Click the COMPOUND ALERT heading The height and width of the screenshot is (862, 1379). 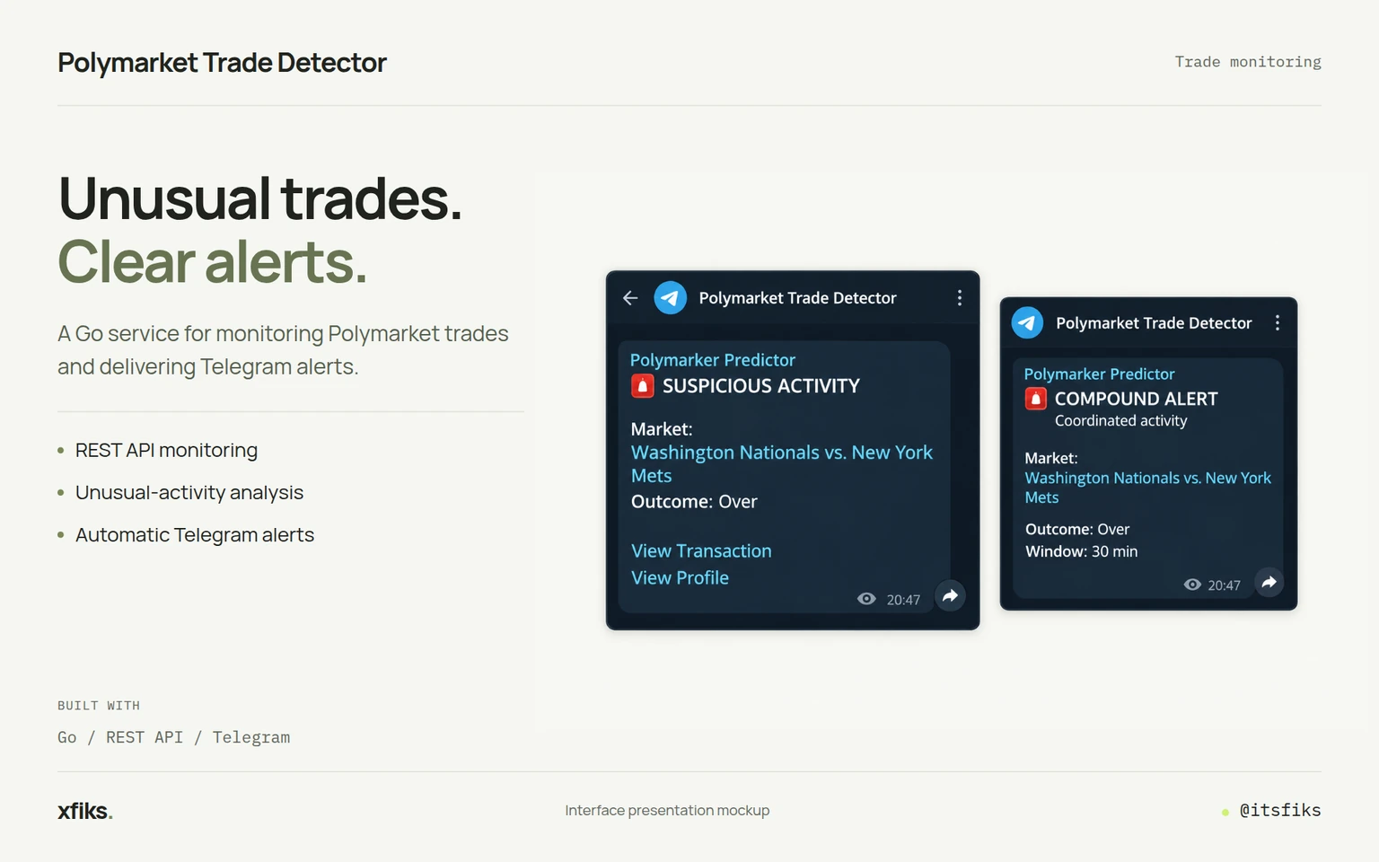(1136, 399)
